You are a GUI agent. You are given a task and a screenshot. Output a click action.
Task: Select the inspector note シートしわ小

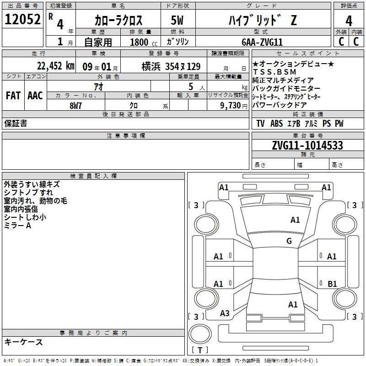[25, 217]
